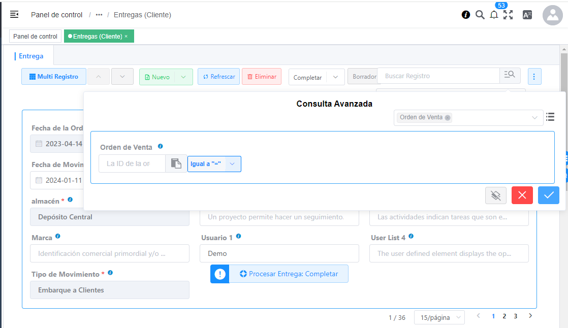Open the info icon in top bar
The height and width of the screenshot is (328, 568).
tap(466, 15)
